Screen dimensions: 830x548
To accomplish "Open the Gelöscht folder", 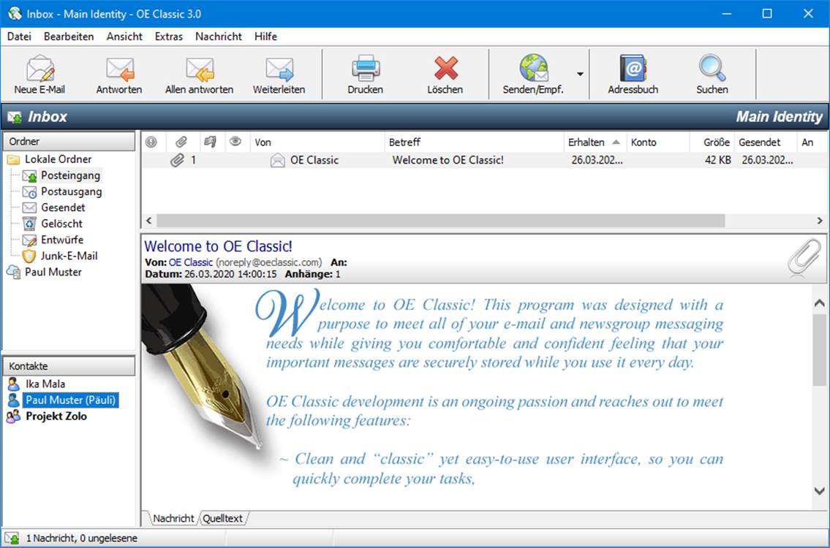I will [62, 224].
